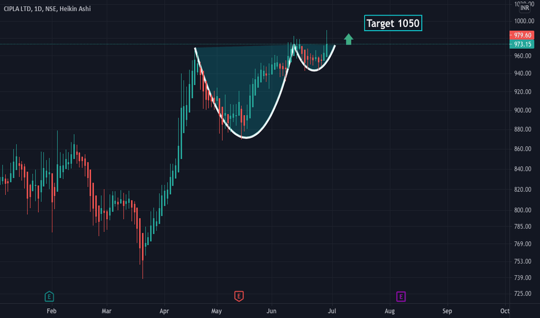Click the 753.00 price axis label
The width and height of the screenshot is (540, 318).
coord(523,261)
